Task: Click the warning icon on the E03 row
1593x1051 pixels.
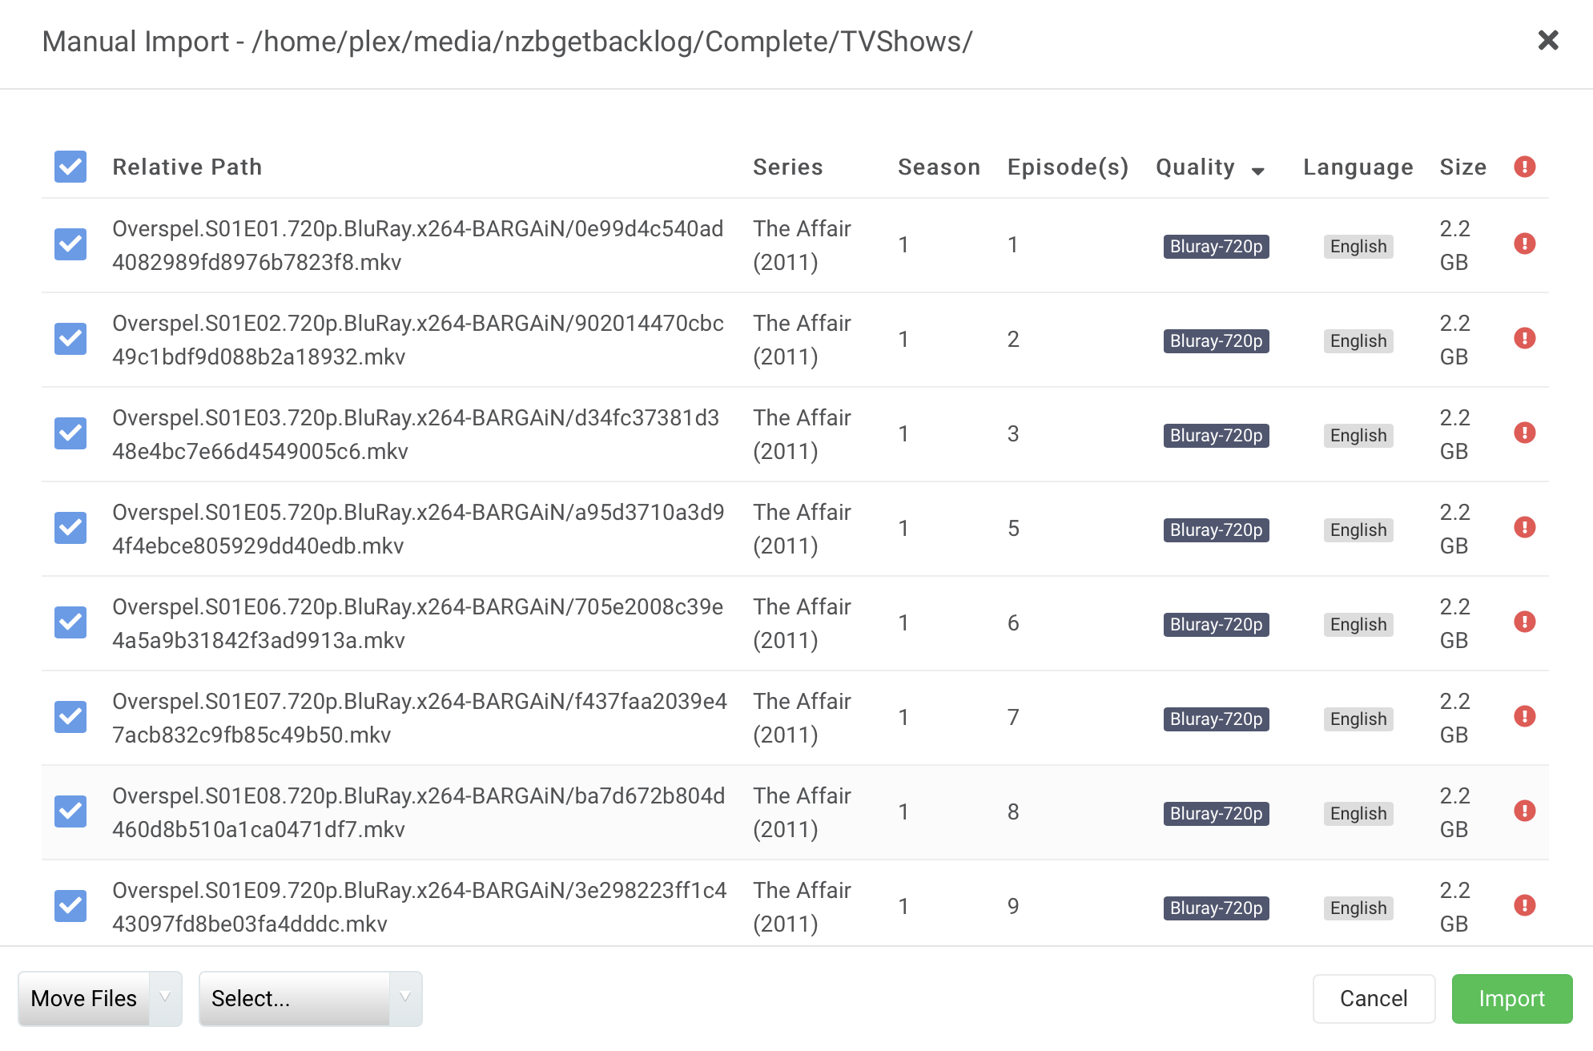Action: [x=1525, y=434]
